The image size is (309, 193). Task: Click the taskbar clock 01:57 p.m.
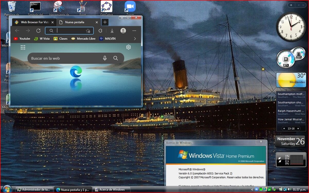click(299, 190)
